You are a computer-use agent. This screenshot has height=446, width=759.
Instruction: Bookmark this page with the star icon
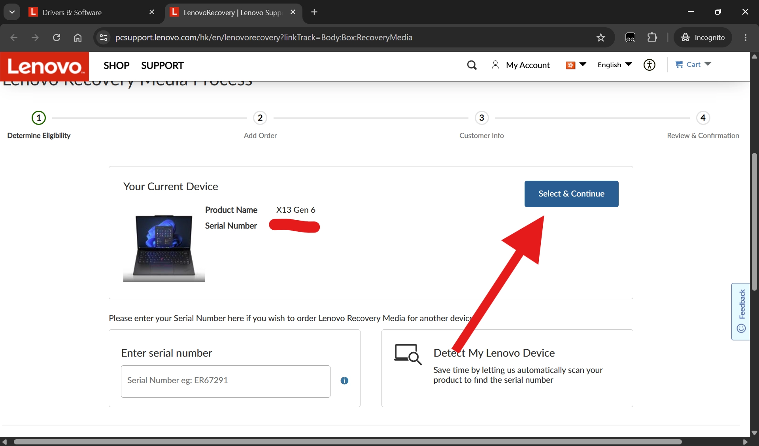(x=601, y=38)
